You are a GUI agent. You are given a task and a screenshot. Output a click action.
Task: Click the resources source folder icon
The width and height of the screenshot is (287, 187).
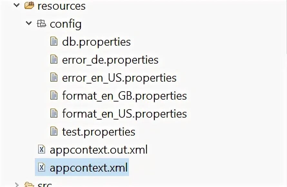click(29, 5)
